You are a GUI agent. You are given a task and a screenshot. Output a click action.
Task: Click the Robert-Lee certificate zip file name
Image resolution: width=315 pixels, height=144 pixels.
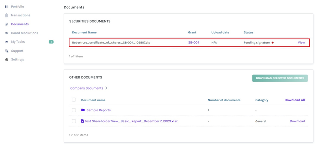coord(111,42)
